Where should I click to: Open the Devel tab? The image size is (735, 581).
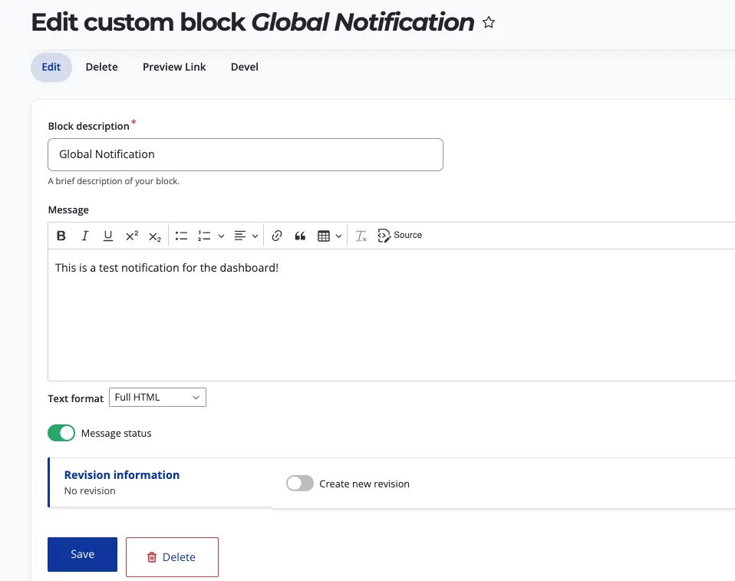pos(245,67)
